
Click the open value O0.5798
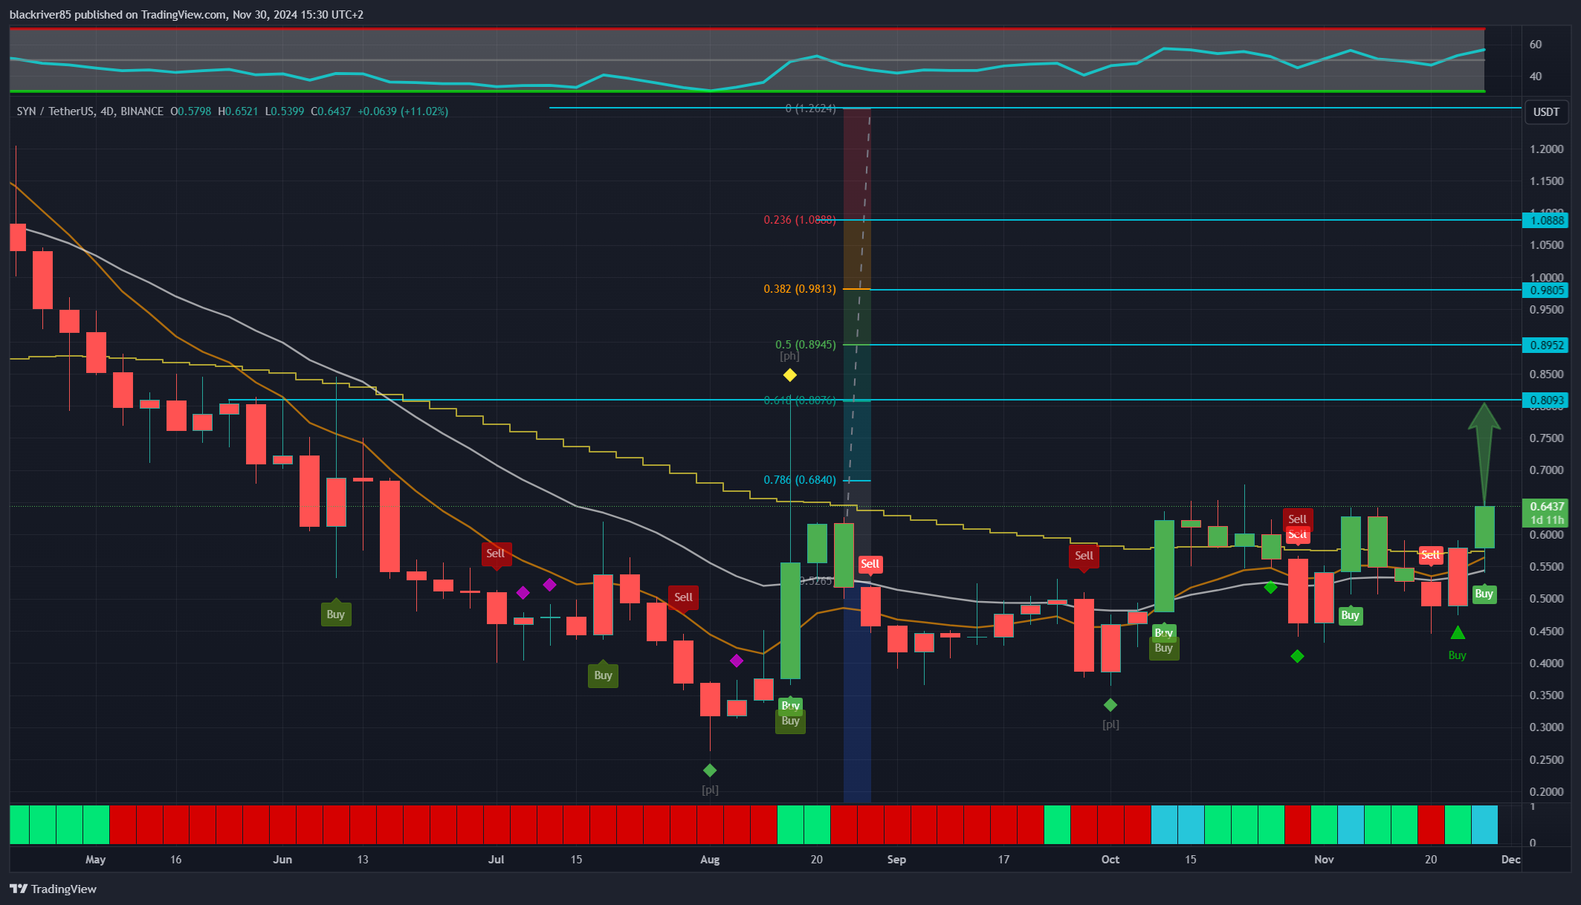(x=190, y=111)
